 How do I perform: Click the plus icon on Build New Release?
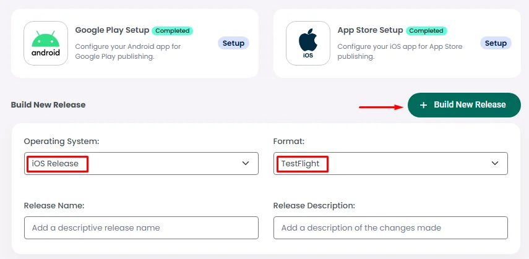423,105
